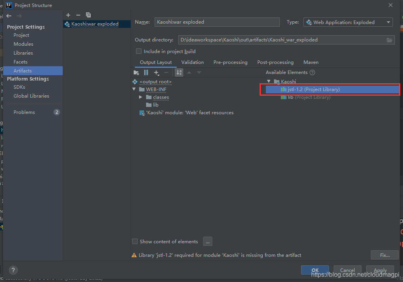Click the forward navigation arrow
The image size is (403, 282).
pyautogui.click(x=19, y=16)
